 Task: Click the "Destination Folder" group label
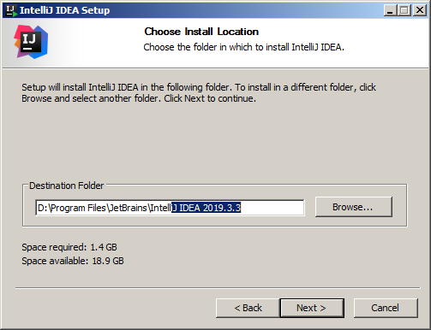coord(66,186)
